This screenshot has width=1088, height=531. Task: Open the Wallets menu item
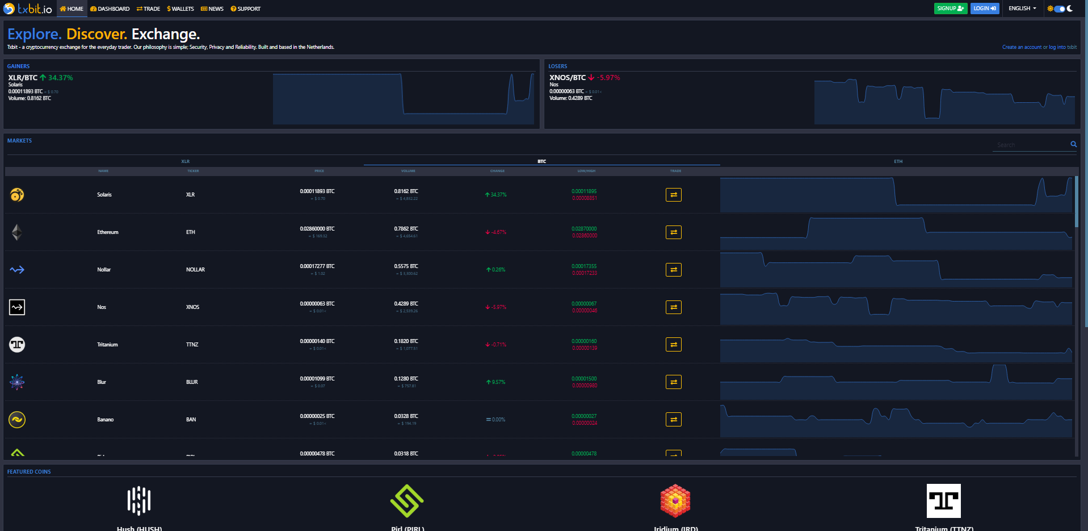tap(180, 9)
